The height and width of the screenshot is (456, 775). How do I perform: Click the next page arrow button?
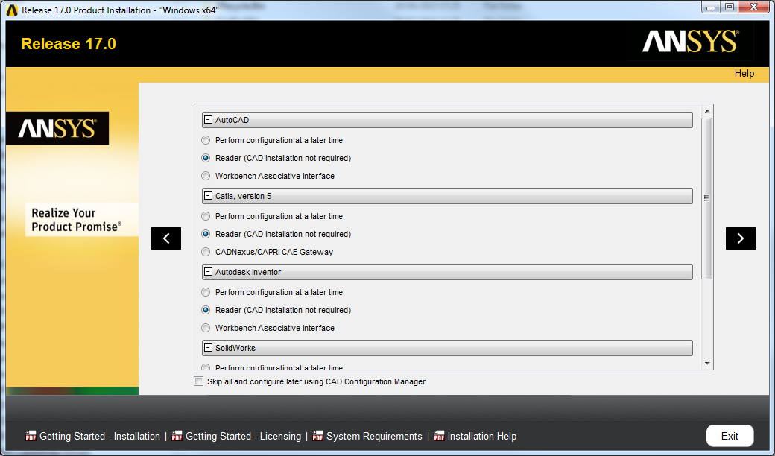(x=740, y=238)
